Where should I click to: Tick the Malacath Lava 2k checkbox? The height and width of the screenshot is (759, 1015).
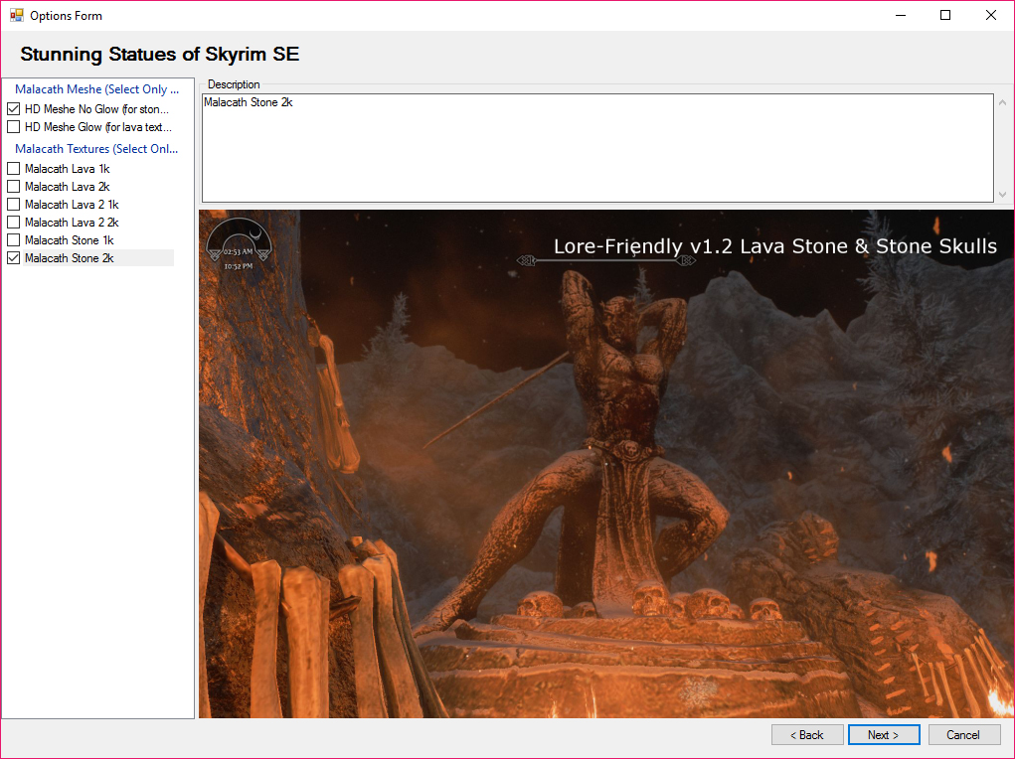[14, 187]
